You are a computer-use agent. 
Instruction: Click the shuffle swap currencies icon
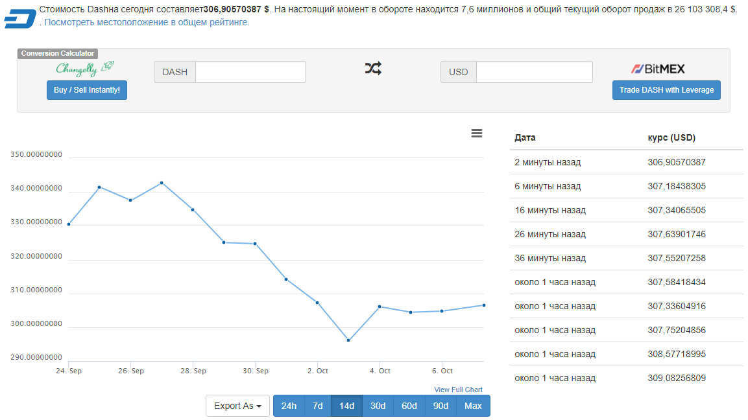373,68
